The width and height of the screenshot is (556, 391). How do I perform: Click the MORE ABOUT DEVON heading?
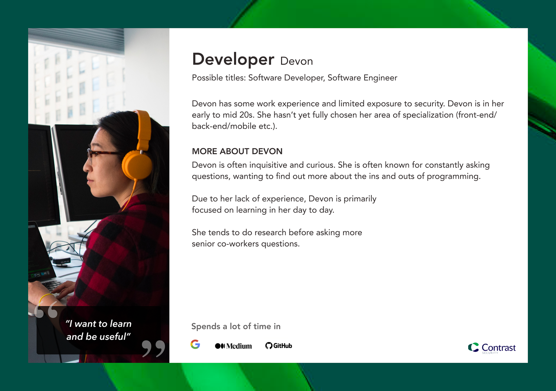tap(237, 151)
